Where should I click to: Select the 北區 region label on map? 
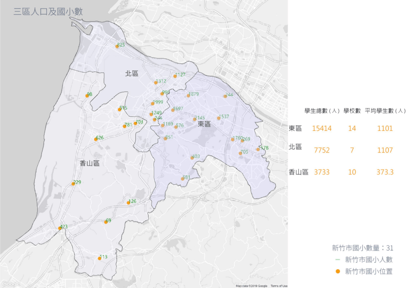[132, 73]
